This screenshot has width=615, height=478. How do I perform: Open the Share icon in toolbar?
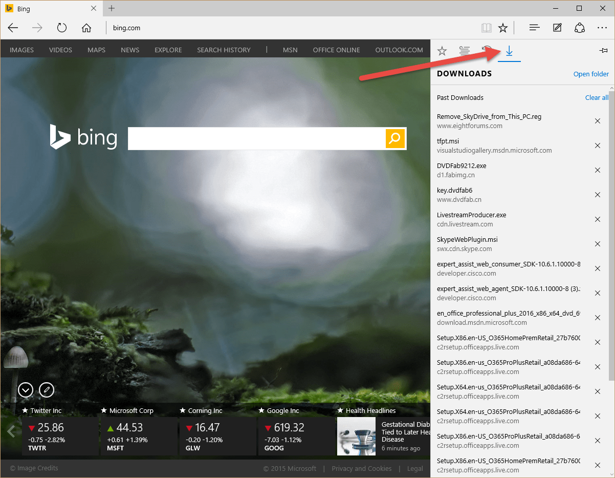(580, 28)
